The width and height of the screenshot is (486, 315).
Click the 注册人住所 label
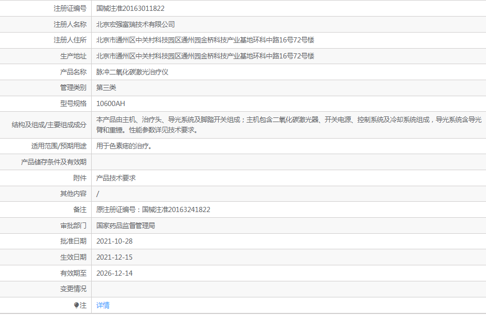pos(70,40)
